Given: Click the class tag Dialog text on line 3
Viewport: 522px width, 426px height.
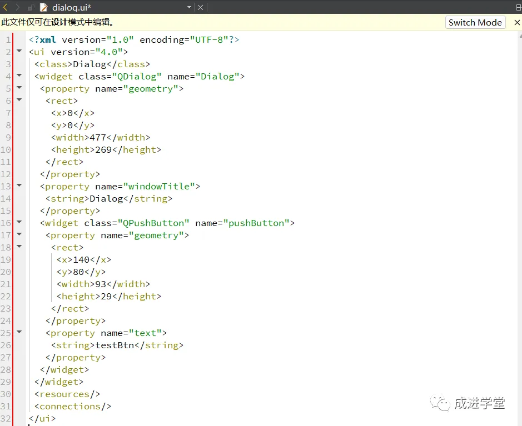Looking at the screenshot, I should tap(90, 64).
